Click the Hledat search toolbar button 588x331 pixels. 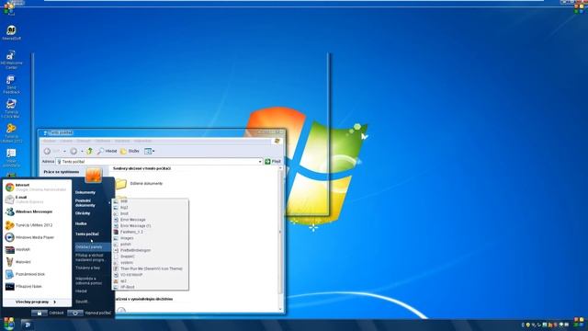click(x=107, y=151)
